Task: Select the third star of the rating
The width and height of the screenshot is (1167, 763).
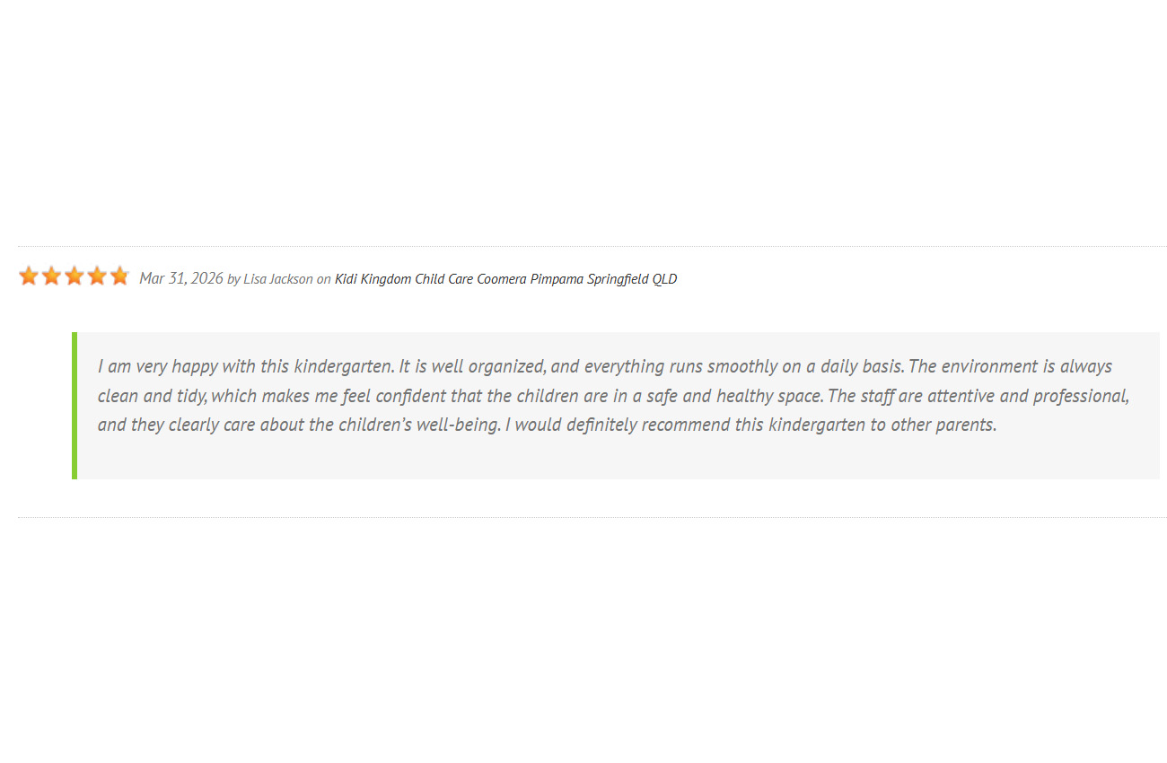Action: (x=75, y=276)
